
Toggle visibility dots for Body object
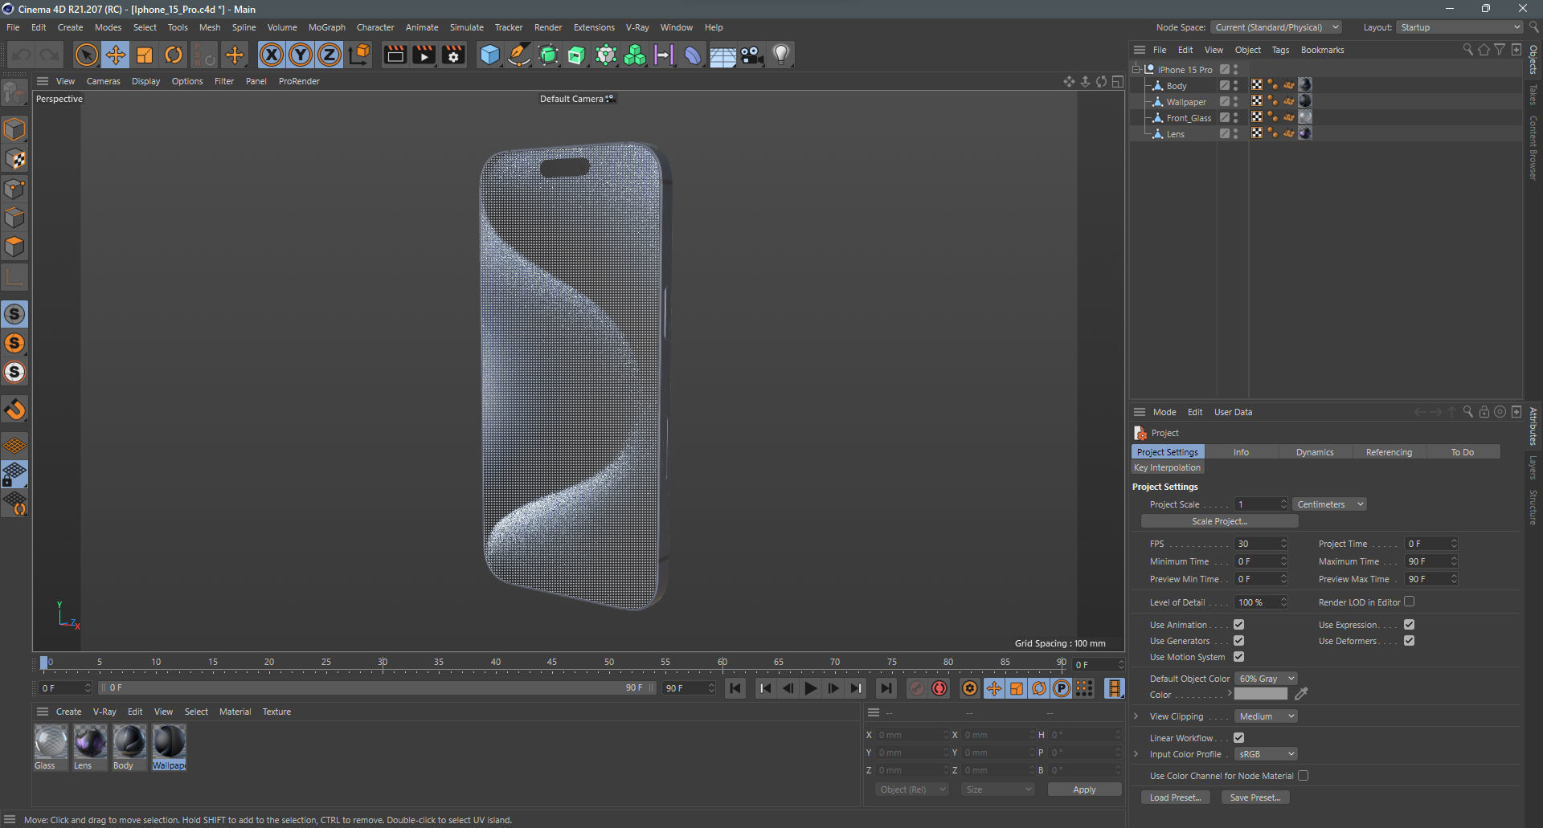(1235, 86)
